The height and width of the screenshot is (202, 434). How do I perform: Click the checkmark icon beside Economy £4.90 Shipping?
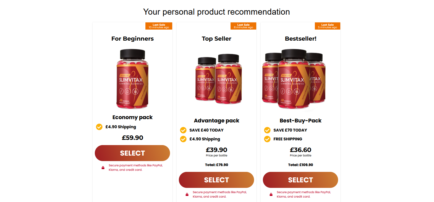pyautogui.click(x=99, y=127)
